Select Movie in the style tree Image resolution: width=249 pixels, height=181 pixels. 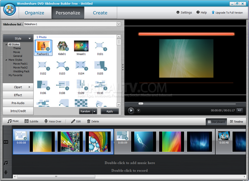point(16,52)
